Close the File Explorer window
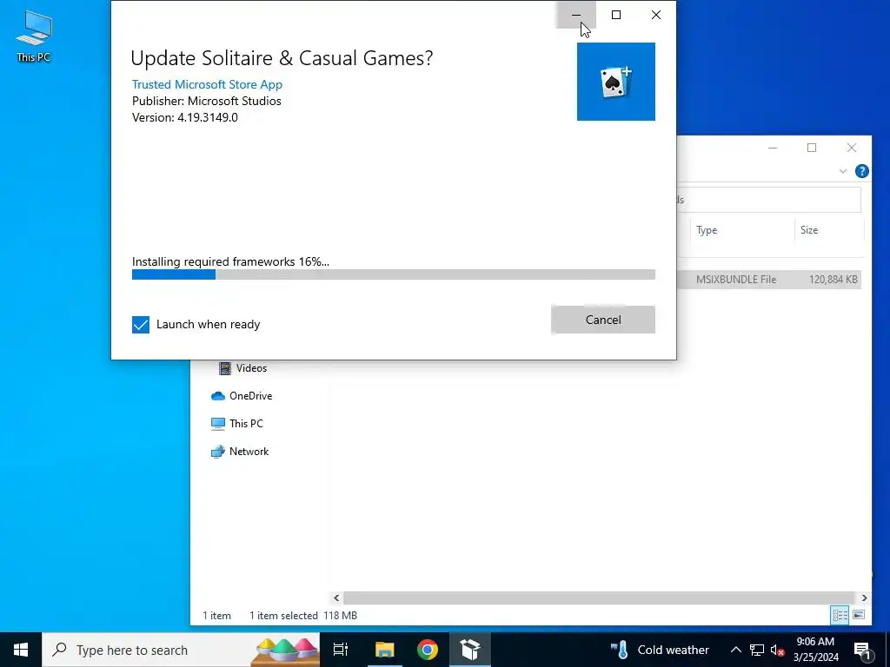Screen dimensions: 890x667 852,148
